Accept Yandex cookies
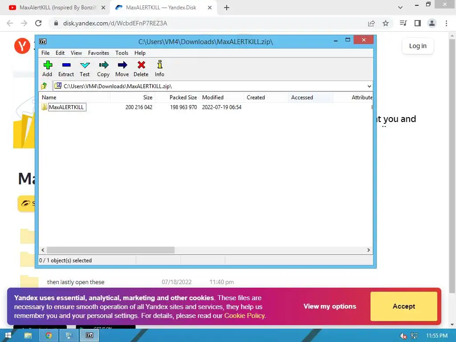 coord(403,306)
